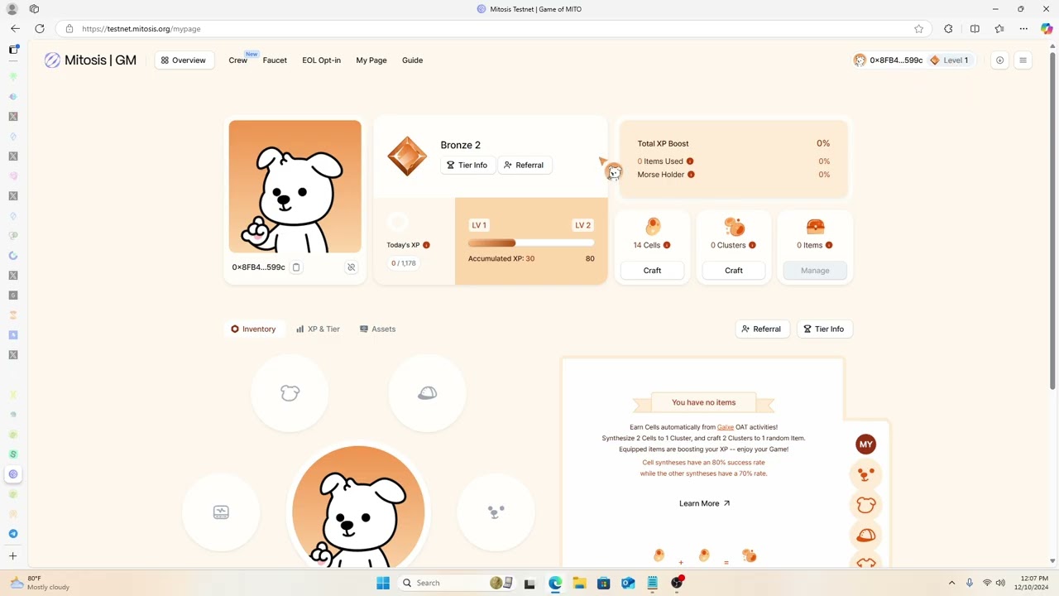Switch to the Assets tab
Screen dimensions: 1059x596
377,329
